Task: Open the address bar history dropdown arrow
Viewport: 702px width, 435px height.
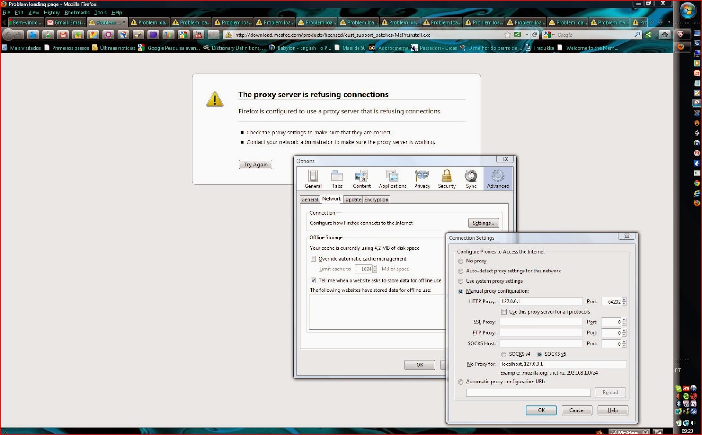Action: pyautogui.click(x=527, y=35)
